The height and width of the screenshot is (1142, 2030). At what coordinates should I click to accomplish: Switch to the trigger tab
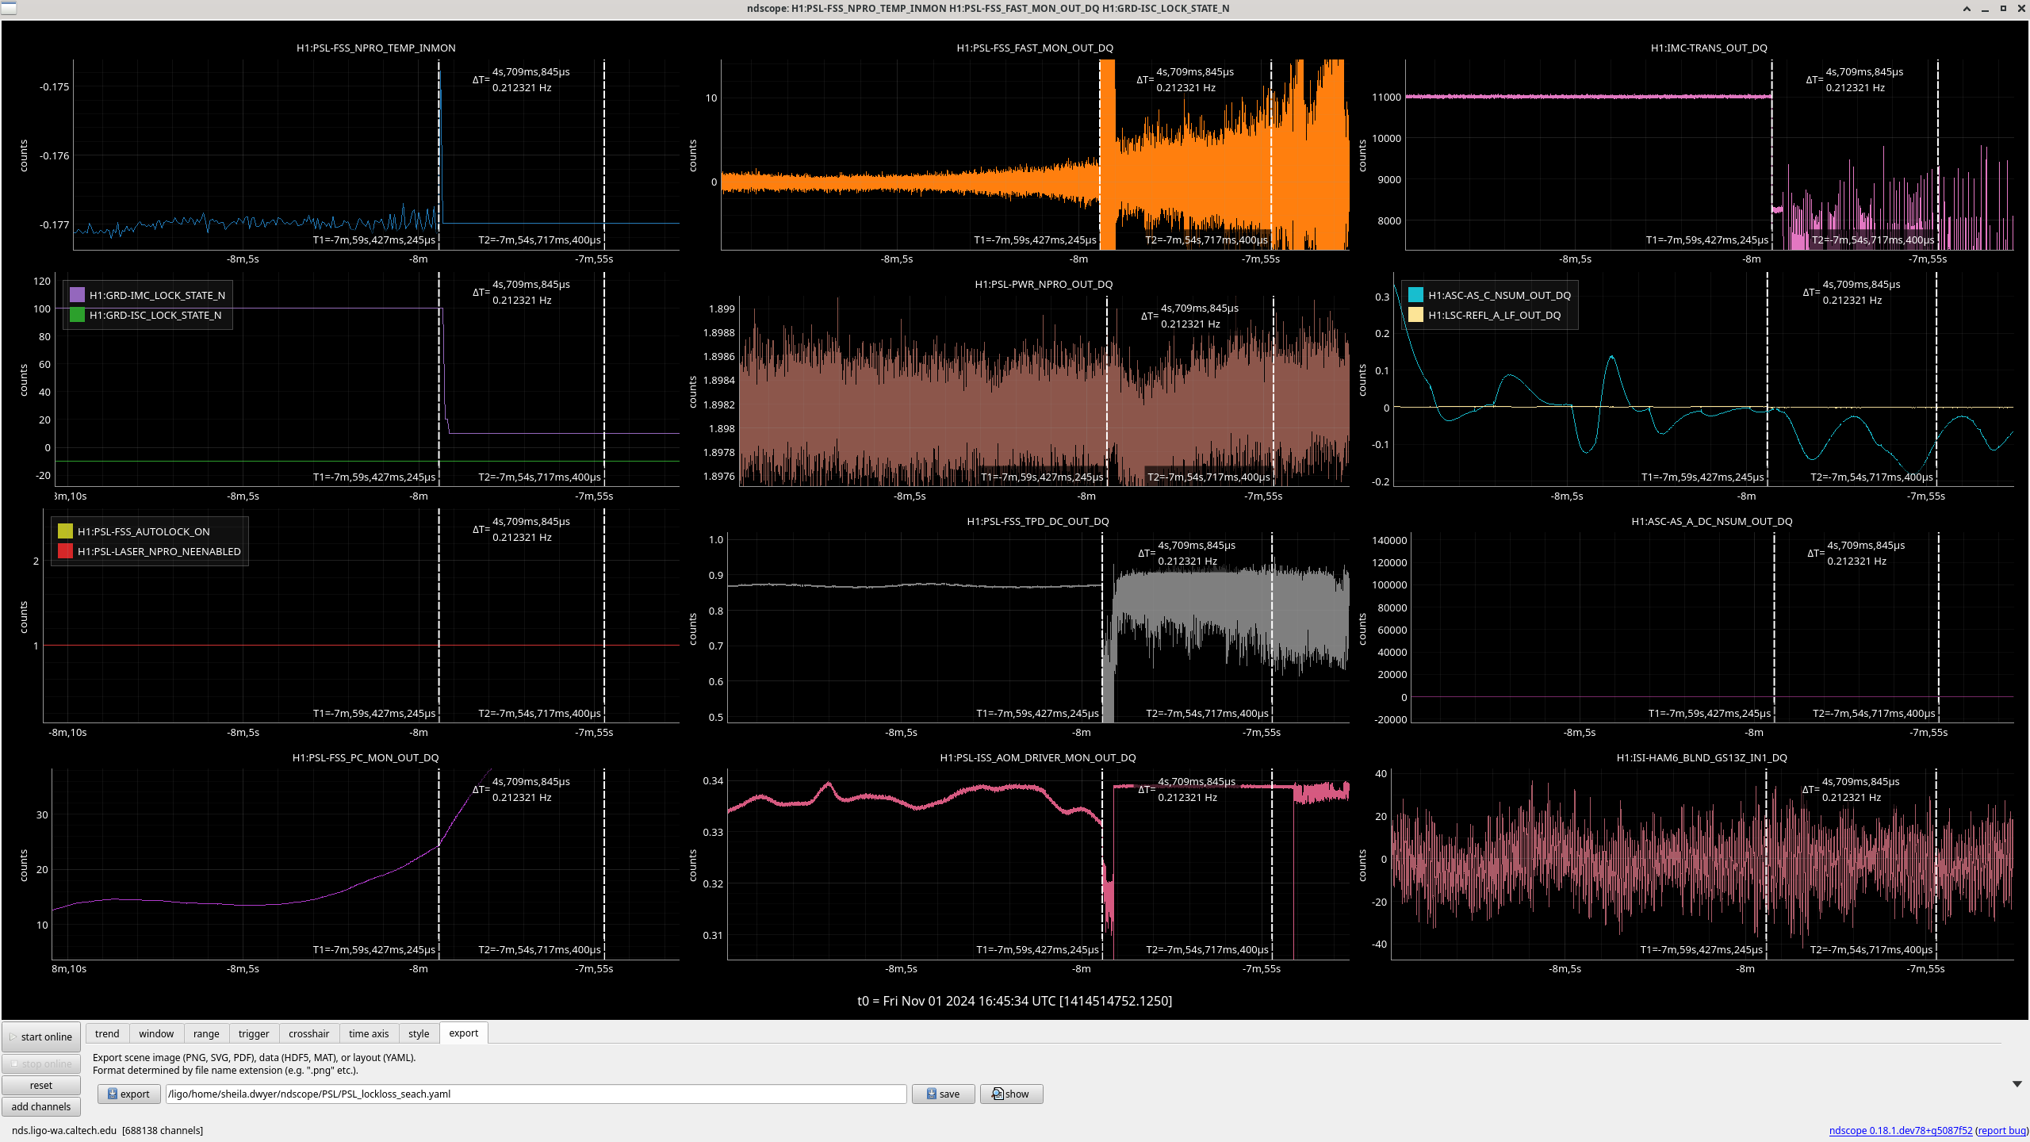click(254, 1033)
